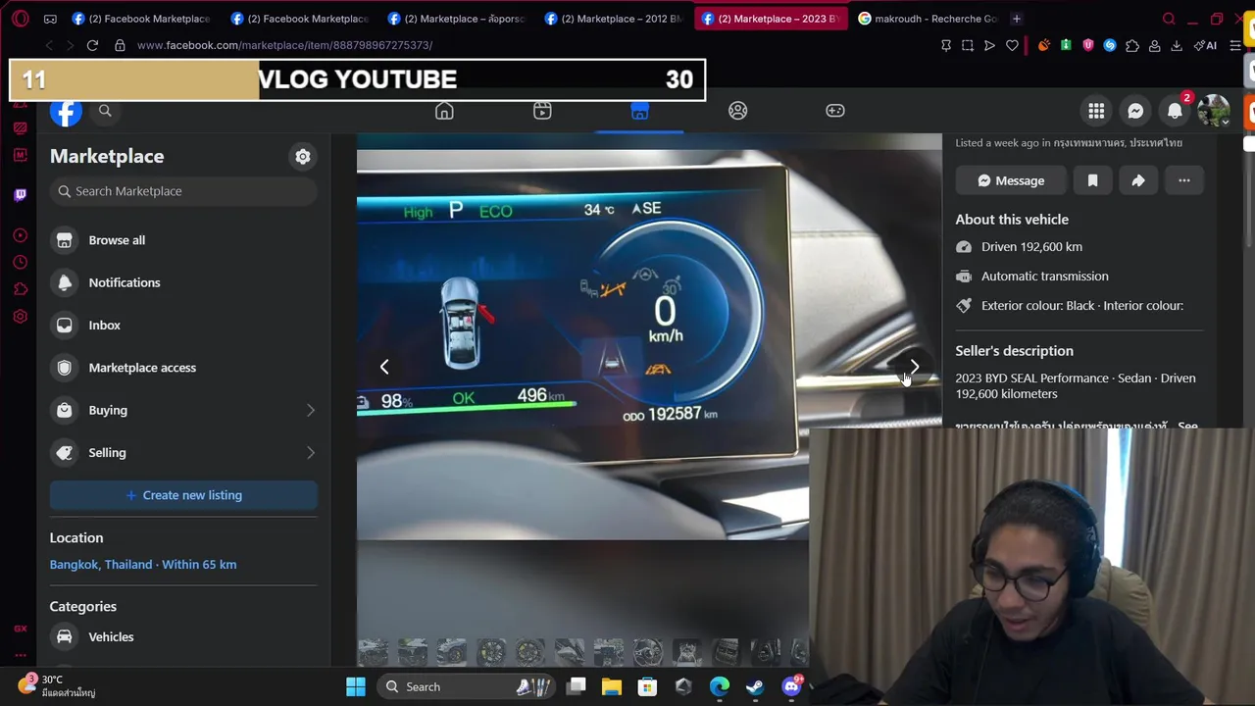Select the first listing photo thumbnail
The width and height of the screenshot is (1255, 706).
[374, 652]
